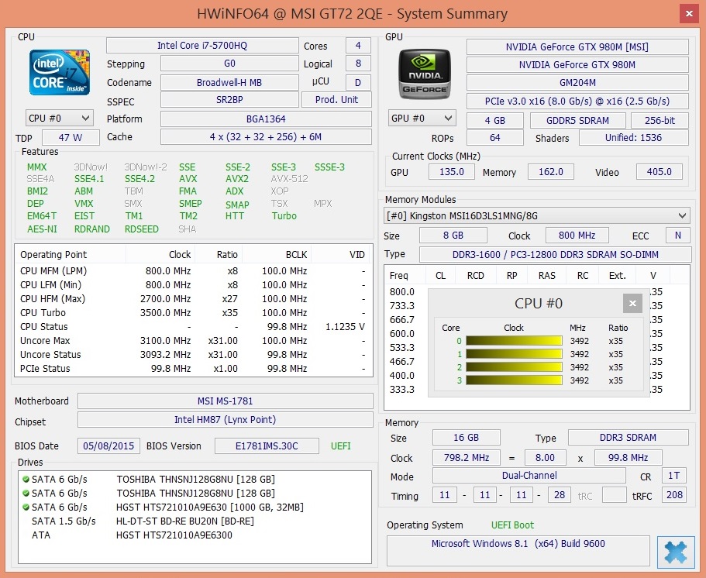Click the "HTT" feature label
The height and width of the screenshot is (578, 706).
pos(235,216)
